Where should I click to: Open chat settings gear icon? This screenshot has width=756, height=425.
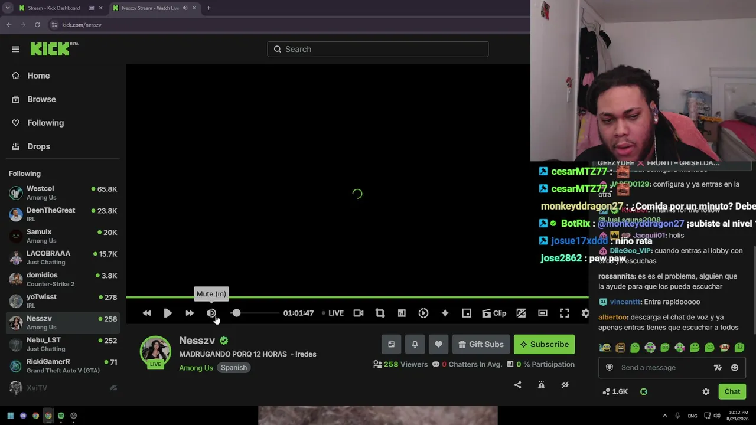pyautogui.click(x=706, y=391)
